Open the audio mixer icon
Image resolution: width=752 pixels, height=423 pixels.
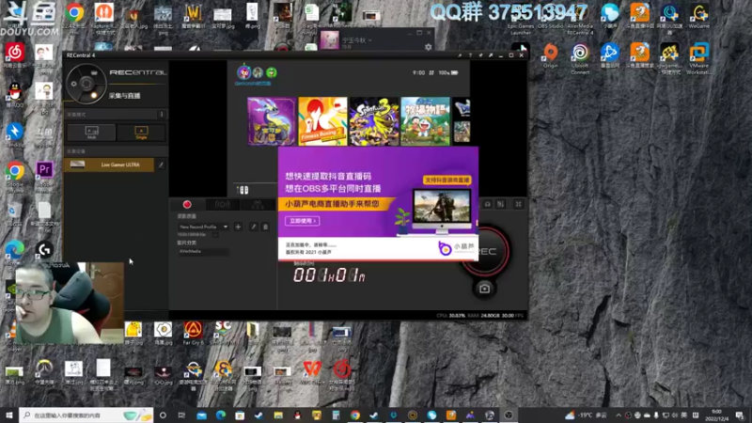501,204
